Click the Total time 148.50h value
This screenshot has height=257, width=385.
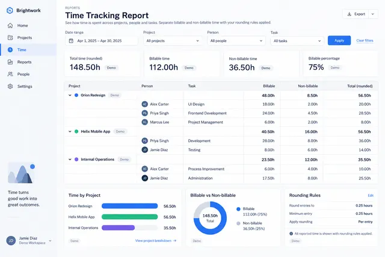[85, 67]
